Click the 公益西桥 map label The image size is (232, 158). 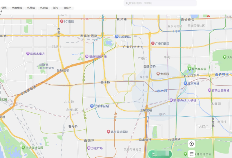tap(174, 140)
